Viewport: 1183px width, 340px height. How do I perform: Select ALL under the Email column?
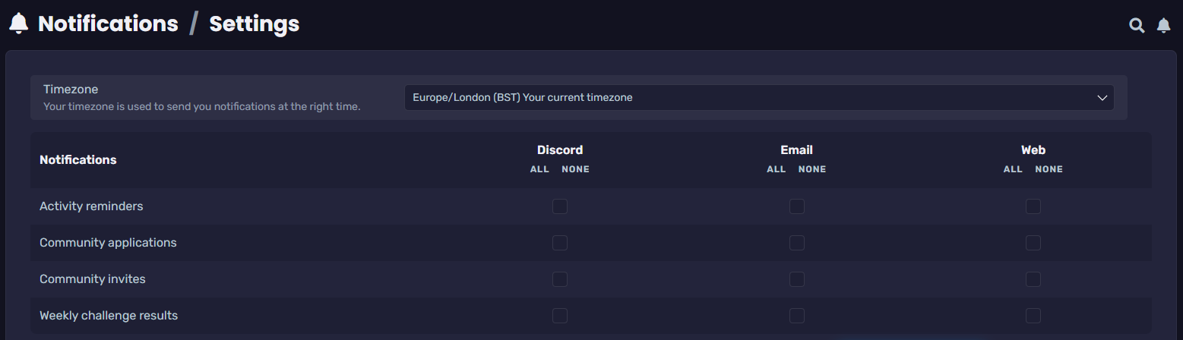coord(776,169)
